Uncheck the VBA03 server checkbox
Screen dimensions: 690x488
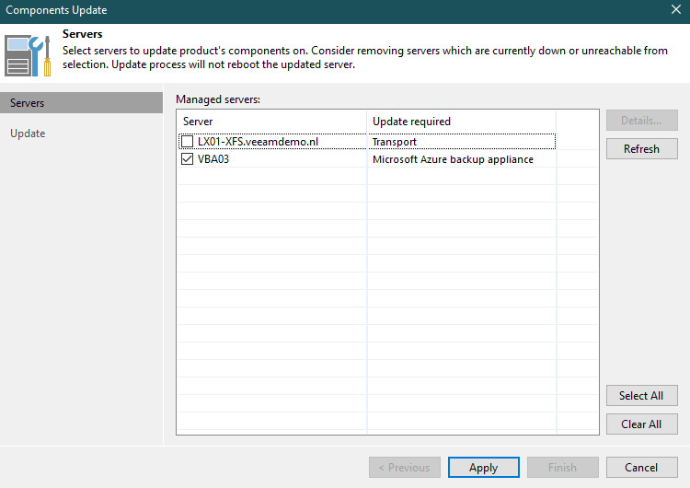click(188, 159)
